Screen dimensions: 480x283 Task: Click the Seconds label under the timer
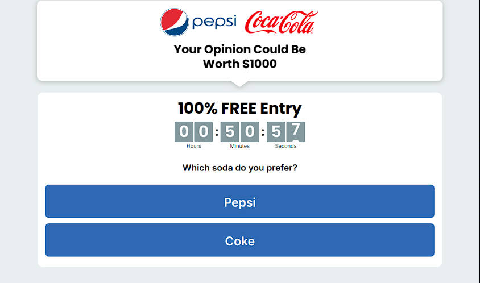(x=285, y=147)
